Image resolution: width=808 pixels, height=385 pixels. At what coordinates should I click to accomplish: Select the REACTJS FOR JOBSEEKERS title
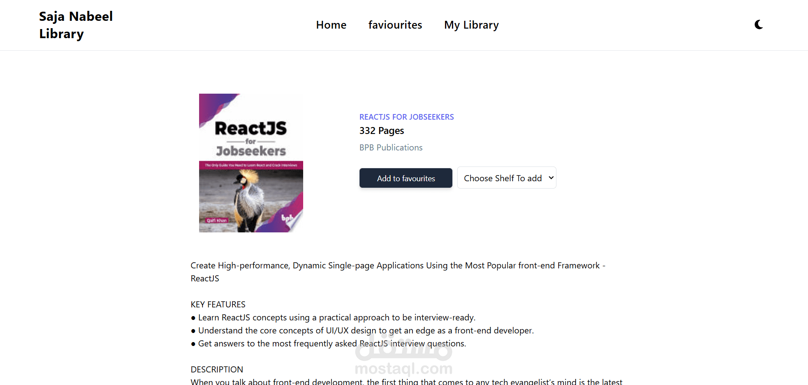(406, 117)
